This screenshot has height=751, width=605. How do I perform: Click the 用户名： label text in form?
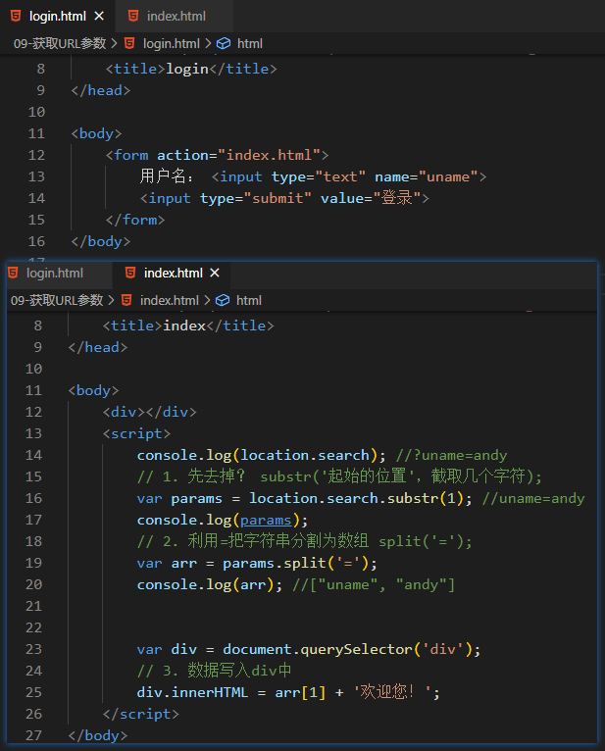pos(167,176)
